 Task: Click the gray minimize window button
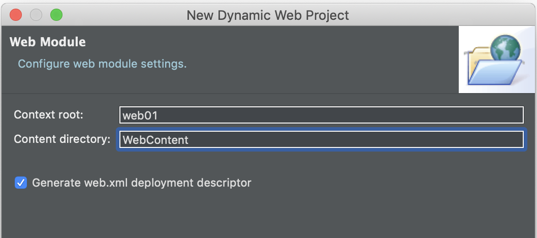pyautogui.click(x=36, y=15)
